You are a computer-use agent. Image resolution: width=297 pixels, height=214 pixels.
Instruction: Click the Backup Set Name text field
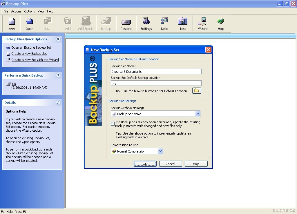click(x=156, y=72)
